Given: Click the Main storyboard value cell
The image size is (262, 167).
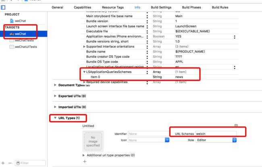Looking at the screenshot, I should tap(179, 16).
